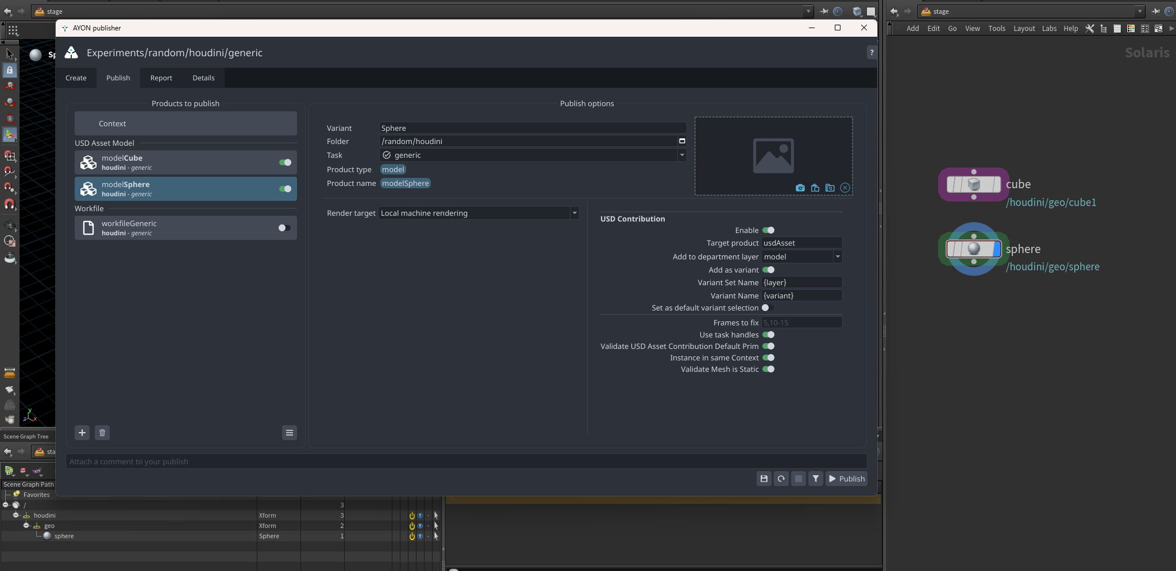Image resolution: width=1176 pixels, height=571 pixels.
Task: Click the save icon beside Publish
Action: pos(764,479)
